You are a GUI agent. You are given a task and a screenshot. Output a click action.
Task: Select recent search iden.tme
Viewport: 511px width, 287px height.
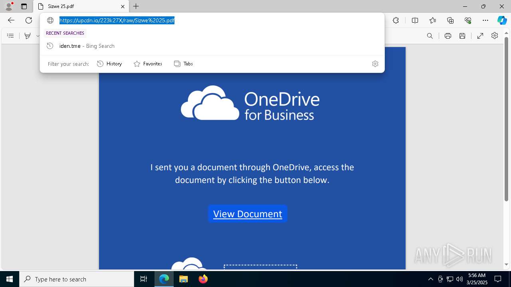212,46
